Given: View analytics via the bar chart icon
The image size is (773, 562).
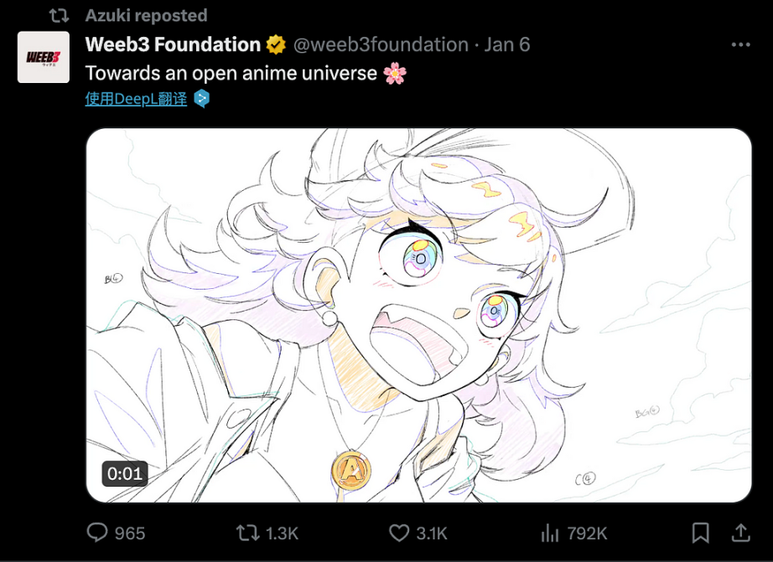Looking at the screenshot, I should [550, 533].
